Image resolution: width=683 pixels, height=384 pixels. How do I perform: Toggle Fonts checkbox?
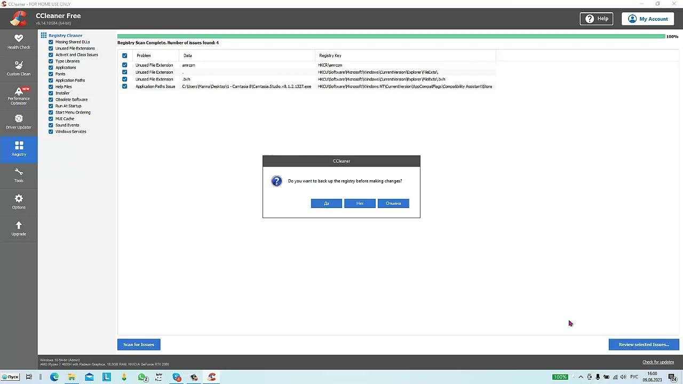click(51, 74)
